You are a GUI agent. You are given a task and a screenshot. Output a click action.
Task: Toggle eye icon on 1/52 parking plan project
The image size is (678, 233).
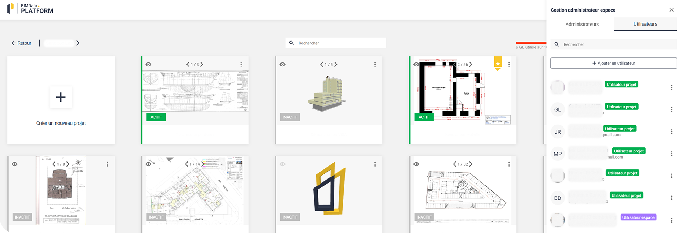pos(416,164)
